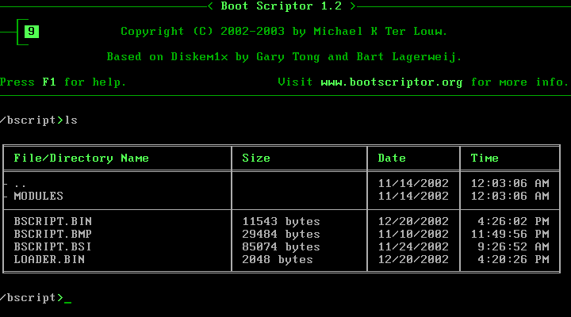The image size is (571, 317).
Task: Click the '/bscript>ls' command line
Action: pyautogui.click(x=39, y=120)
